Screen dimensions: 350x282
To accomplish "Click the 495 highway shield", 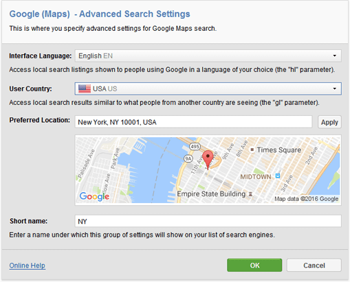I will click(x=195, y=146).
